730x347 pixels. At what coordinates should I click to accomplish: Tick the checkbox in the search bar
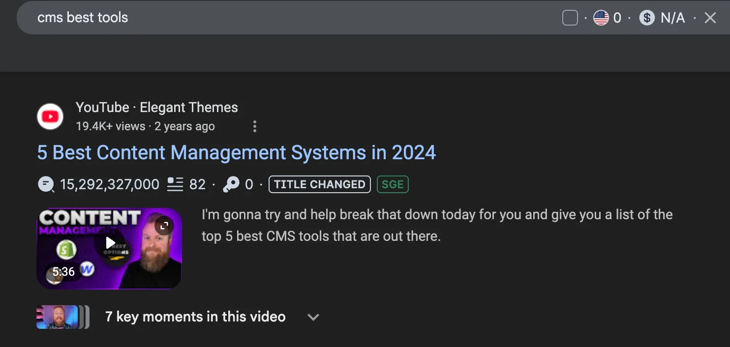[570, 18]
